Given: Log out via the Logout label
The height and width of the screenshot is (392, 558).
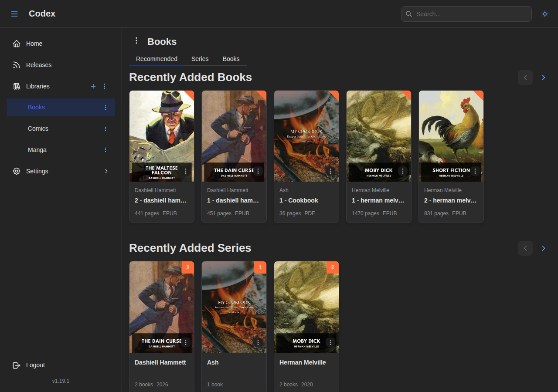Looking at the screenshot, I should [35, 365].
